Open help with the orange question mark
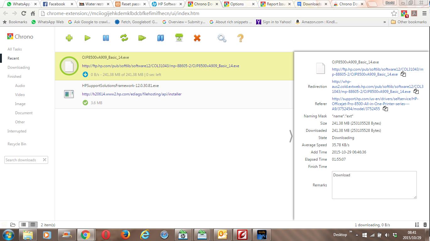Screen dimensions: 430x241 240,38
